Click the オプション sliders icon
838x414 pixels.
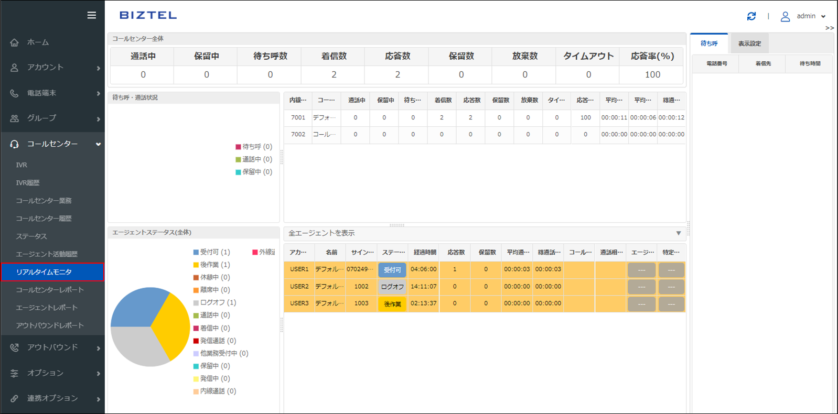pyautogui.click(x=14, y=373)
